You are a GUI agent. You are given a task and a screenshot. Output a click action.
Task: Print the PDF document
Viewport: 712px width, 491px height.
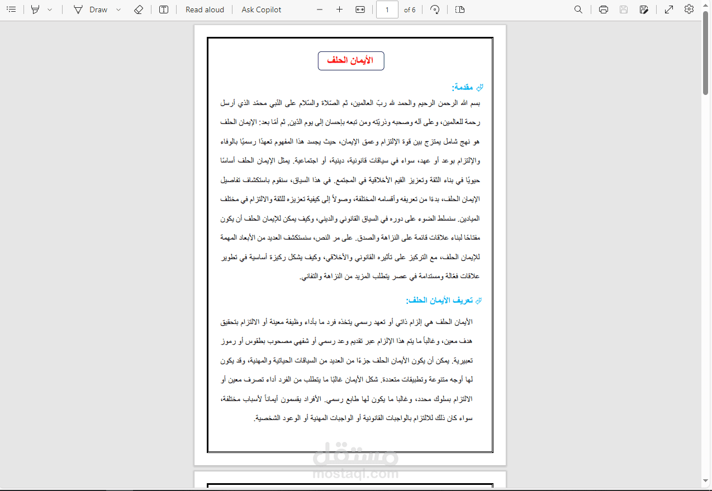tap(604, 9)
